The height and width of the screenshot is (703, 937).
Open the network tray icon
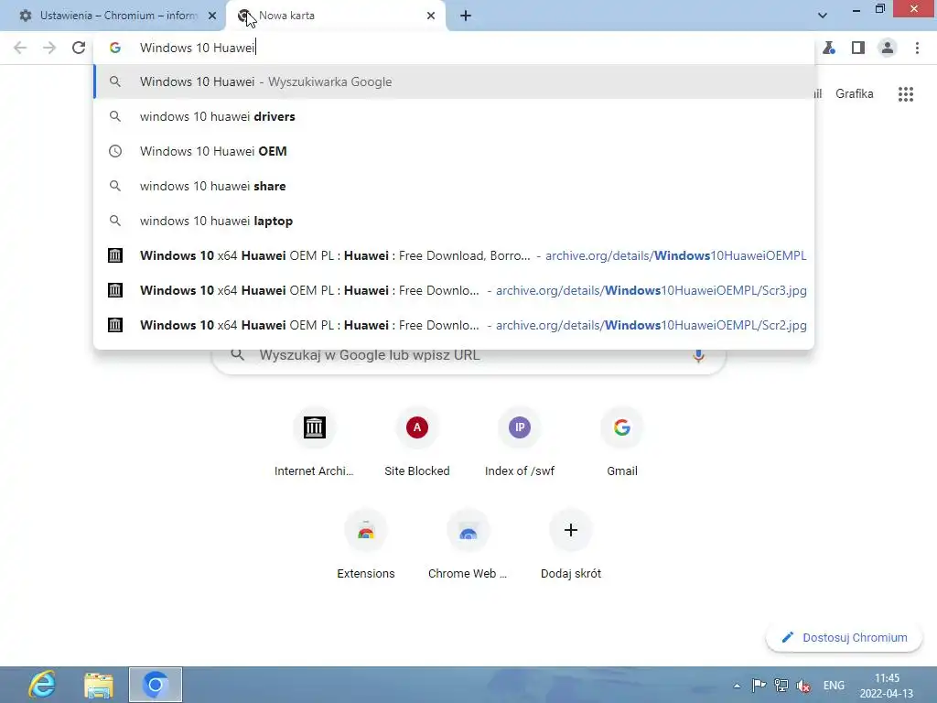pyautogui.click(x=781, y=686)
